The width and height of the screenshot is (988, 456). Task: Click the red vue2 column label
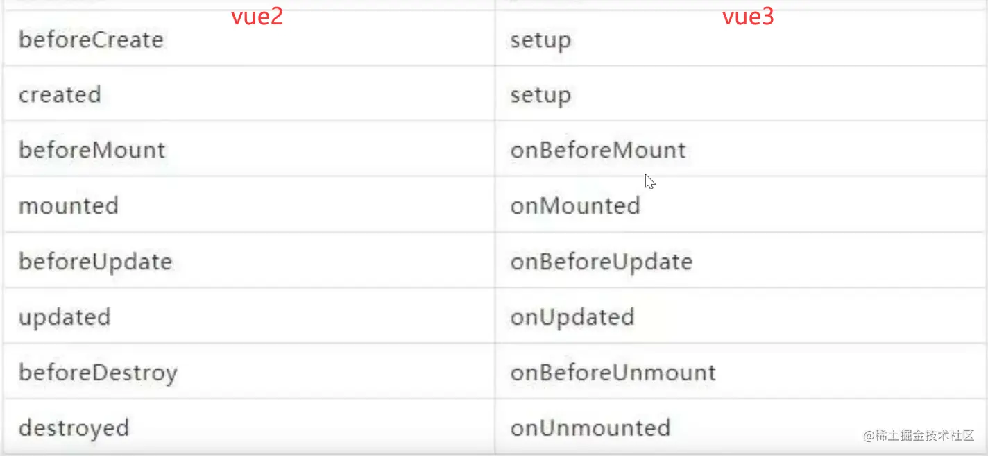click(x=257, y=17)
